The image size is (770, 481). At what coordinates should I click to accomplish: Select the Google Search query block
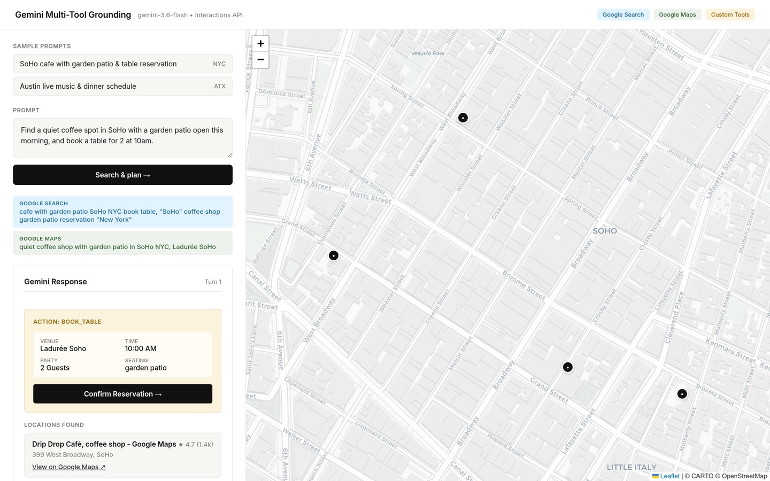point(122,212)
